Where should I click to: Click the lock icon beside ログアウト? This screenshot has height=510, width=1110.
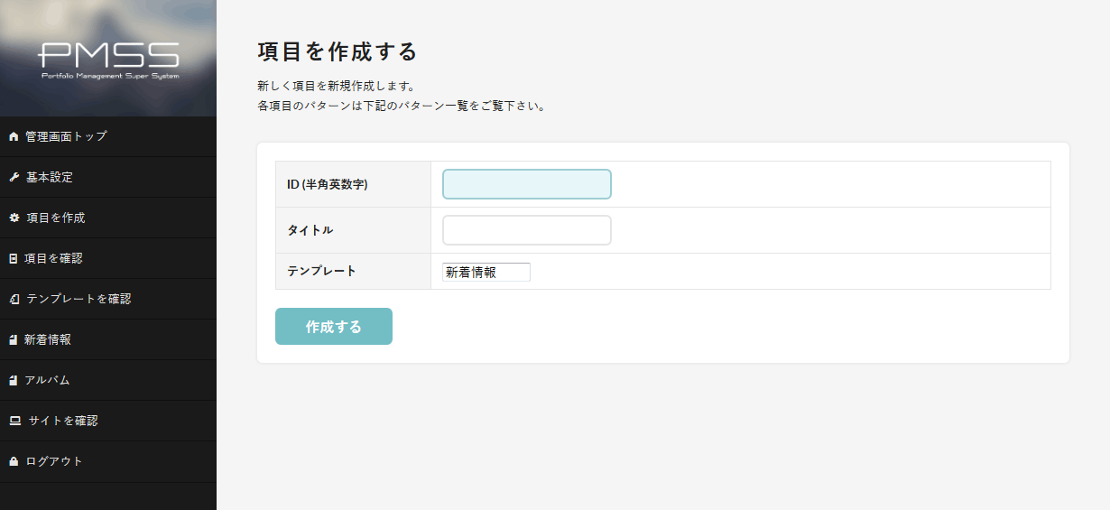tap(14, 461)
